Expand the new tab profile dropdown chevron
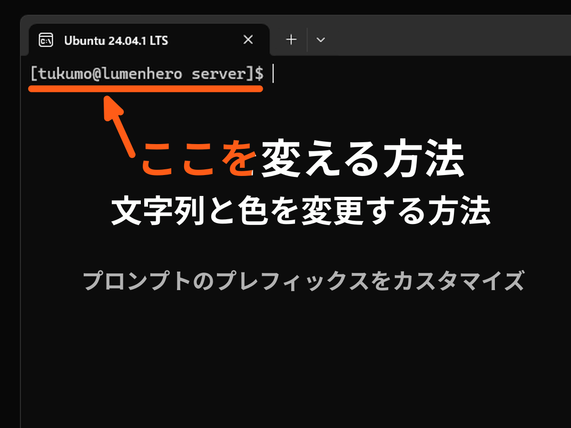 (x=321, y=40)
